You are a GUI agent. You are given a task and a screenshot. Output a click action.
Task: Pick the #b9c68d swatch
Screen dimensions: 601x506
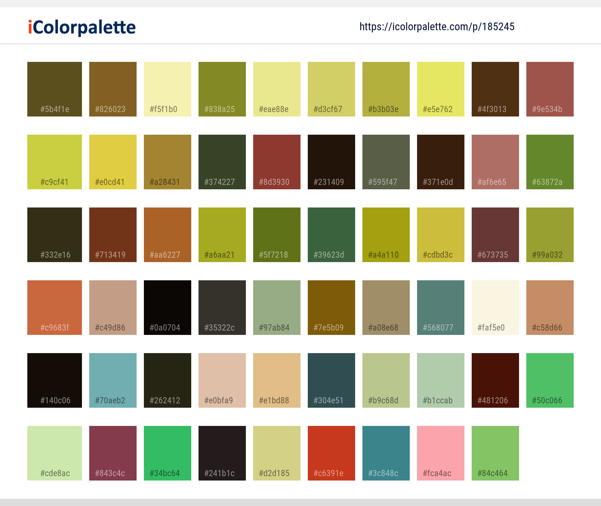(x=386, y=380)
